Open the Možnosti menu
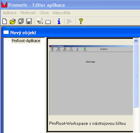140x133 pixels. coord(28,13)
